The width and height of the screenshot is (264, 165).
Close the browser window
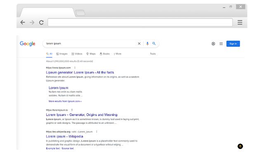(x=240, y=7)
